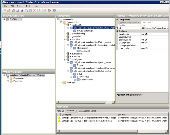Click the Validate Answer File checkmark icon
The image size is (170, 135).
coord(45,10)
